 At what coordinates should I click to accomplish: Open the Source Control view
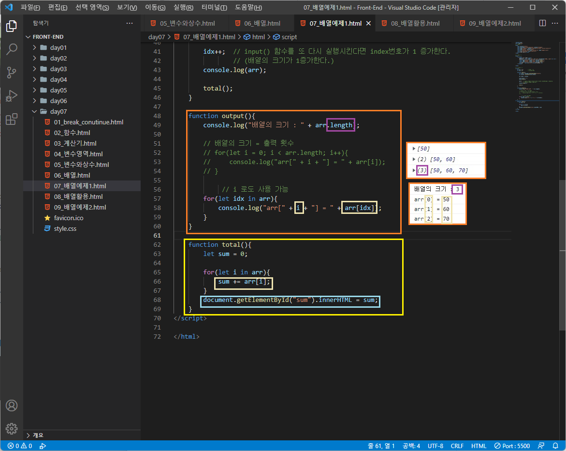click(x=12, y=73)
